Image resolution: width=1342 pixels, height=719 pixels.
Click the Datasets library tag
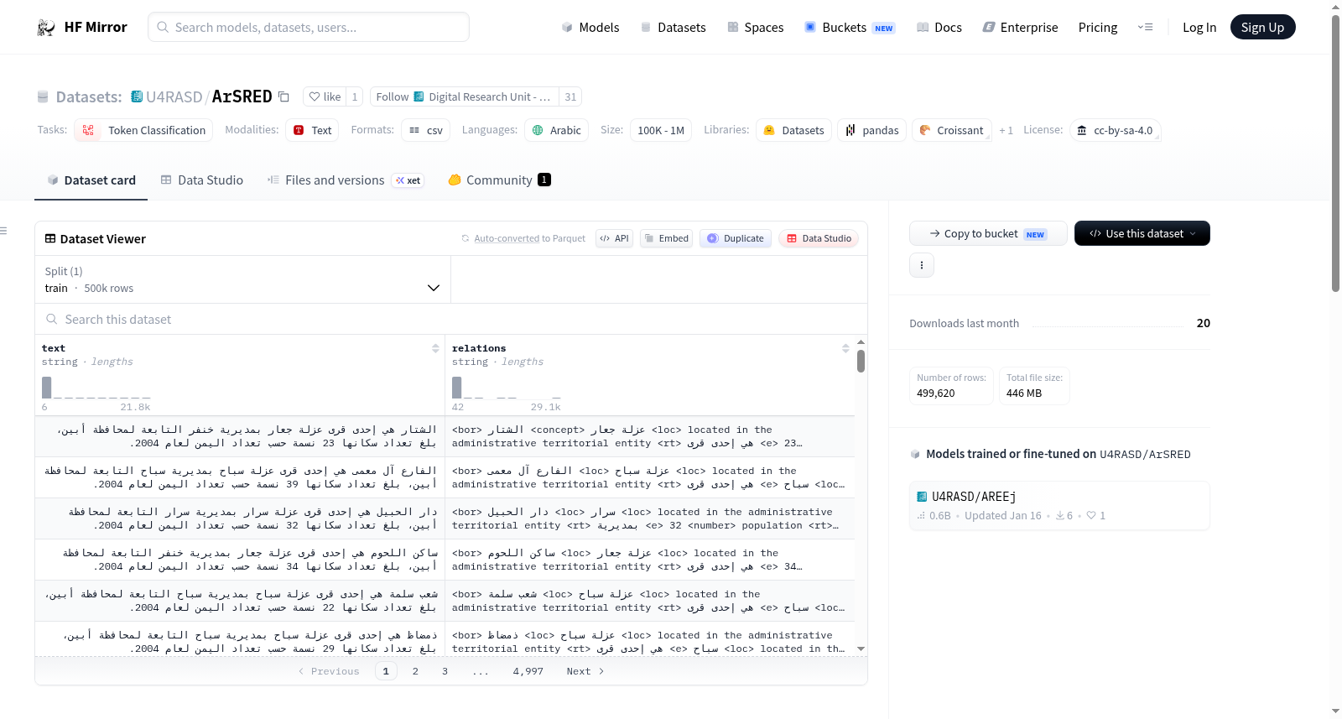(x=793, y=130)
